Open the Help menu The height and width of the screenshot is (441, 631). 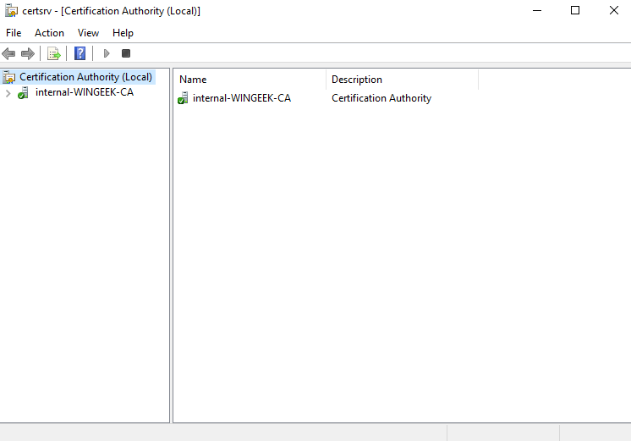(x=123, y=33)
